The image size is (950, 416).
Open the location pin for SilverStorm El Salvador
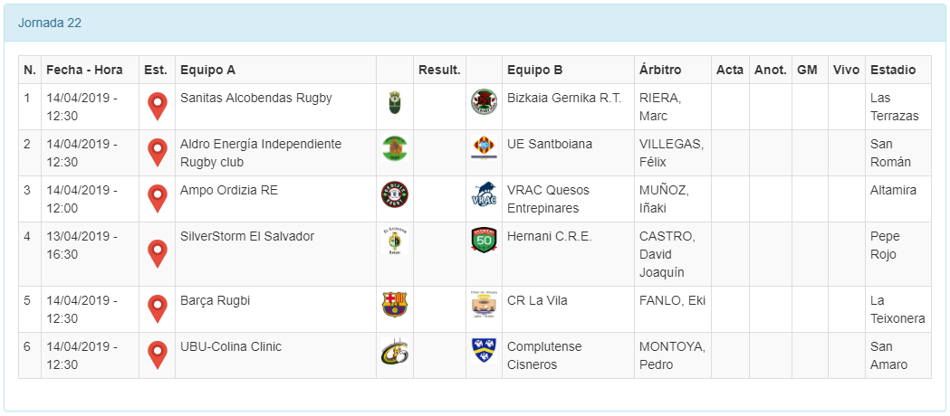click(x=158, y=253)
